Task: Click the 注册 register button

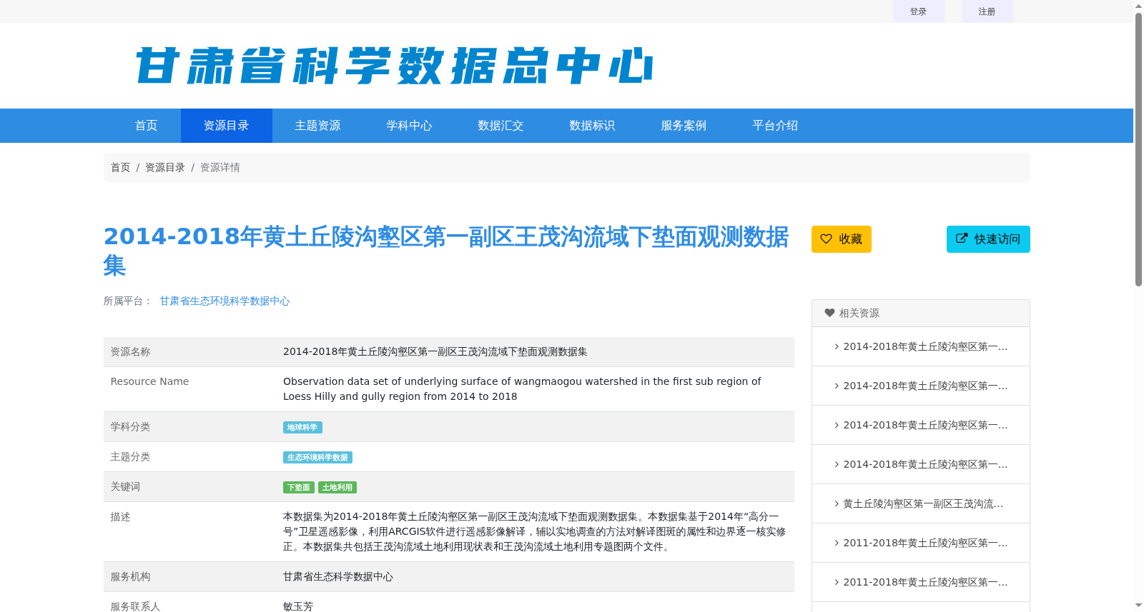Action: (987, 11)
